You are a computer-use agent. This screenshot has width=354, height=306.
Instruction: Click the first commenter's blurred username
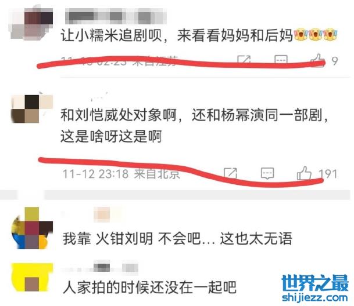tap(116, 16)
